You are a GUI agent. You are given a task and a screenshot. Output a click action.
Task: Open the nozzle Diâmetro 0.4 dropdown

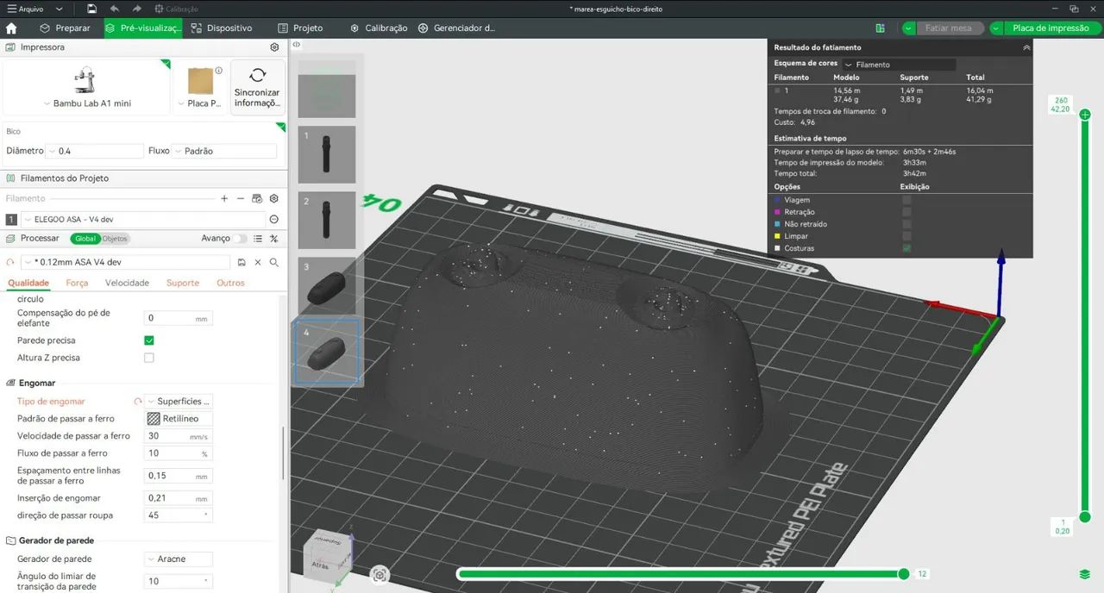click(x=95, y=151)
